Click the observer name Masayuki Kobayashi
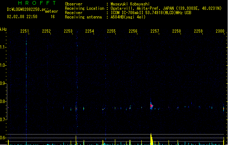This screenshot has height=145, width=228. 130,4
